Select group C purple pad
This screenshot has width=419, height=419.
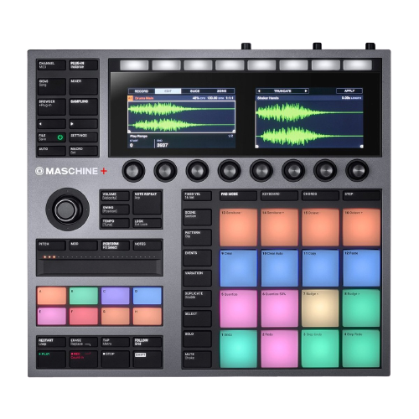(x=116, y=296)
